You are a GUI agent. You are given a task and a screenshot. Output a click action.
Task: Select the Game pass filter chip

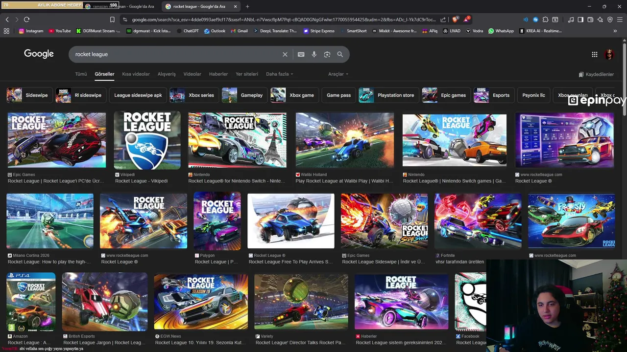[x=339, y=95]
